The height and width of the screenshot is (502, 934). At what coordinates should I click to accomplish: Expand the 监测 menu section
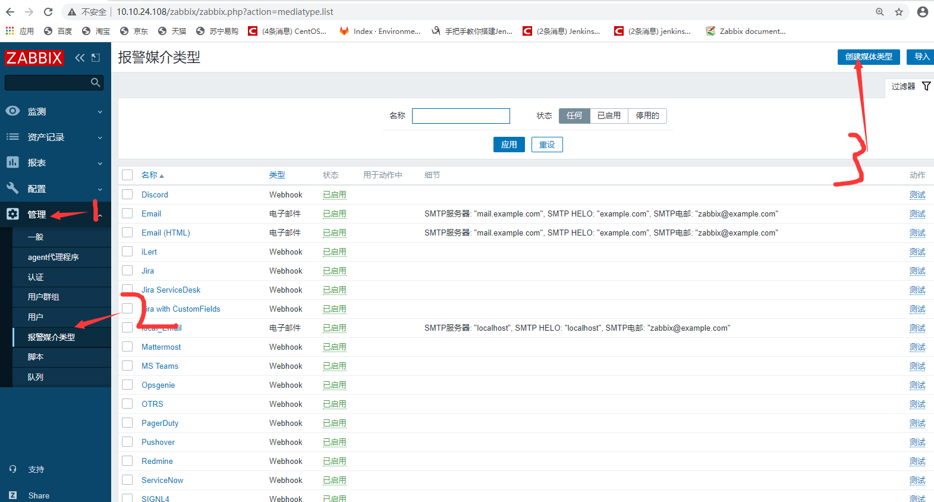coord(56,111)
